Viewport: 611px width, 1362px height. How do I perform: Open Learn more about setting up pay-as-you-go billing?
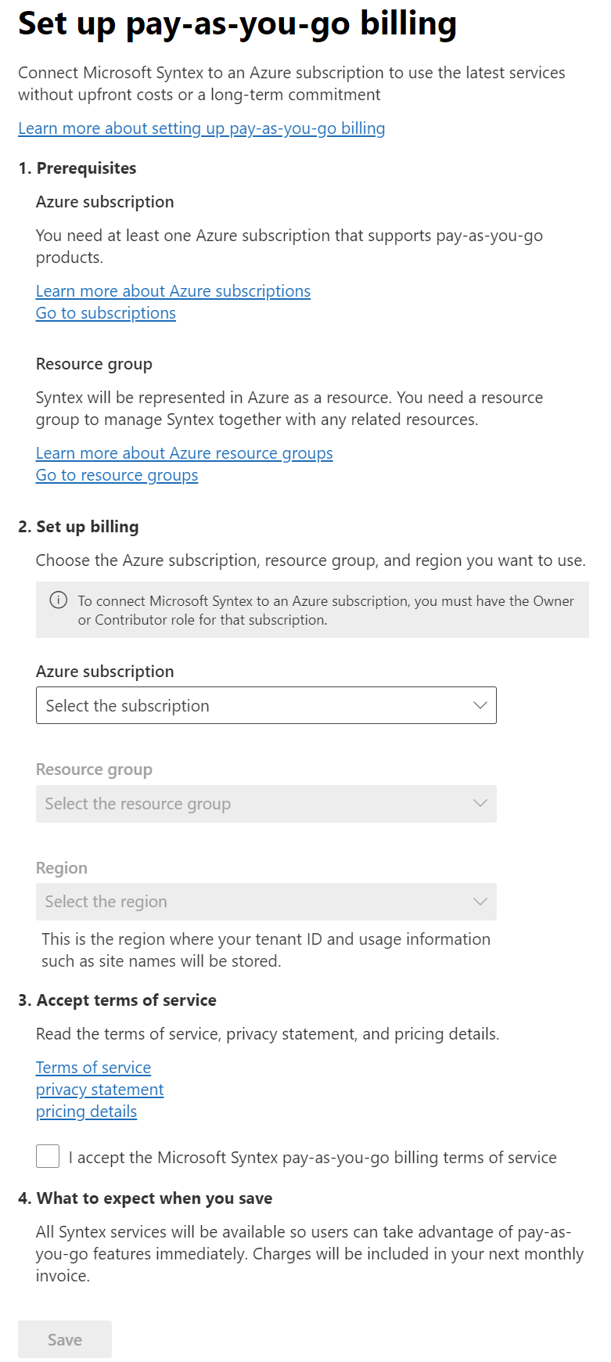[x=202, y=128]
